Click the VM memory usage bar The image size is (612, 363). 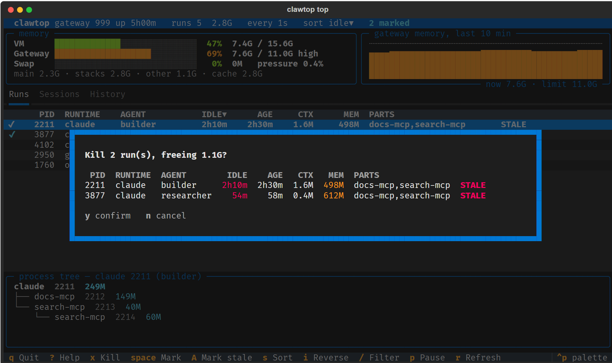pos(126,44)
